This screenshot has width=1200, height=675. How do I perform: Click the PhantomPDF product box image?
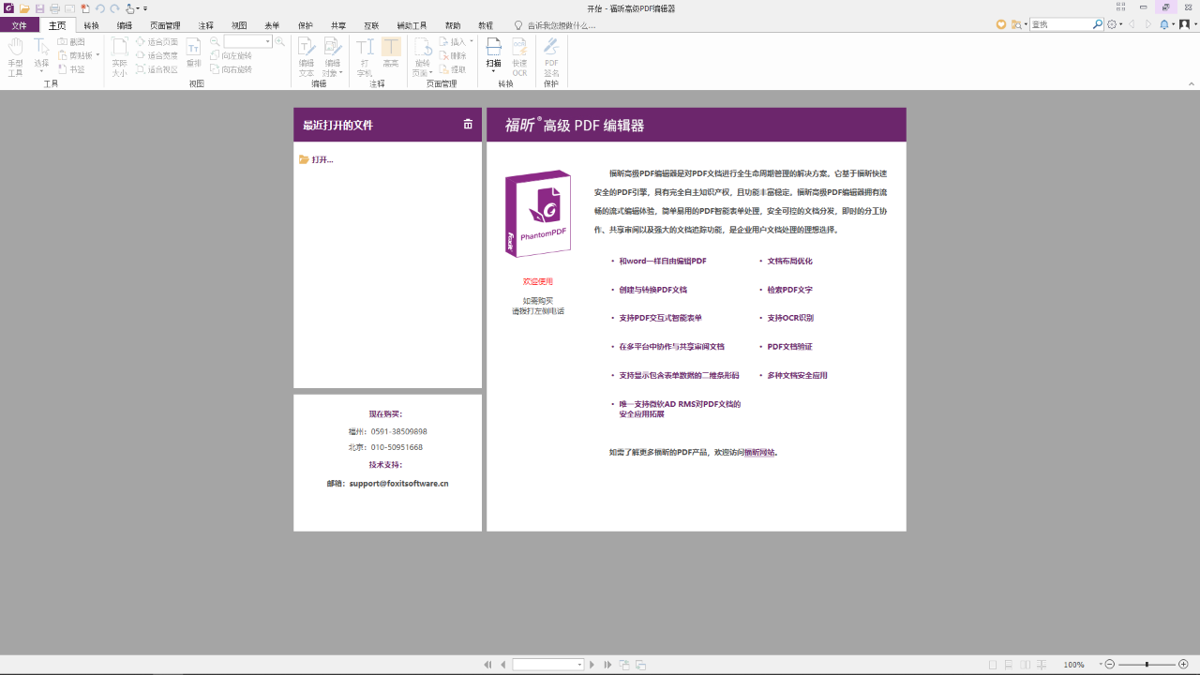(538, 214)
